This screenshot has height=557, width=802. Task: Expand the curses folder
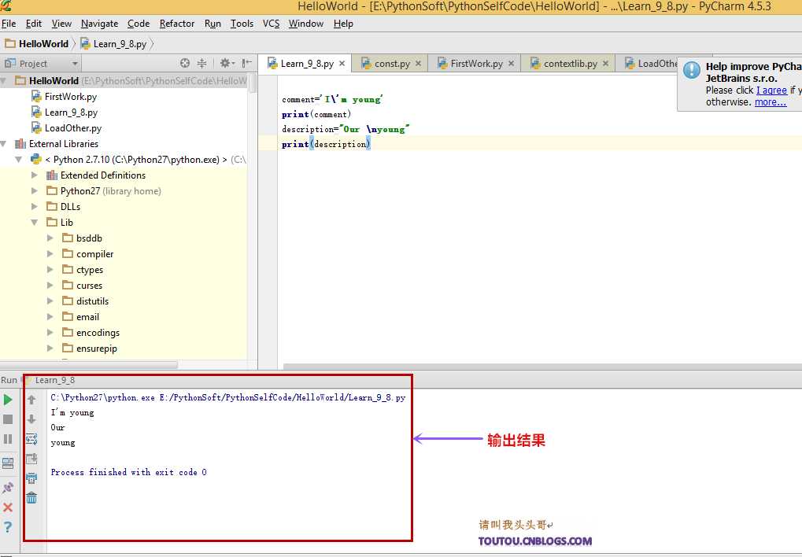[50, 286]
